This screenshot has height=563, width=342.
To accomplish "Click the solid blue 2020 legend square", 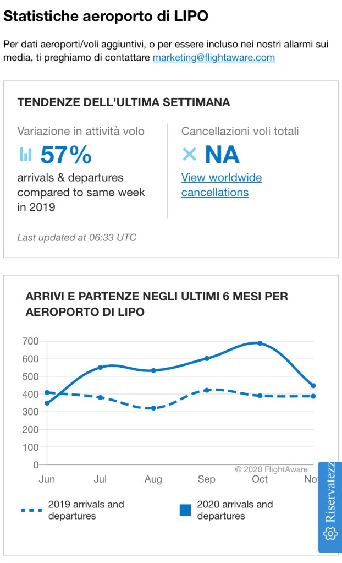I will click(185, 510).
